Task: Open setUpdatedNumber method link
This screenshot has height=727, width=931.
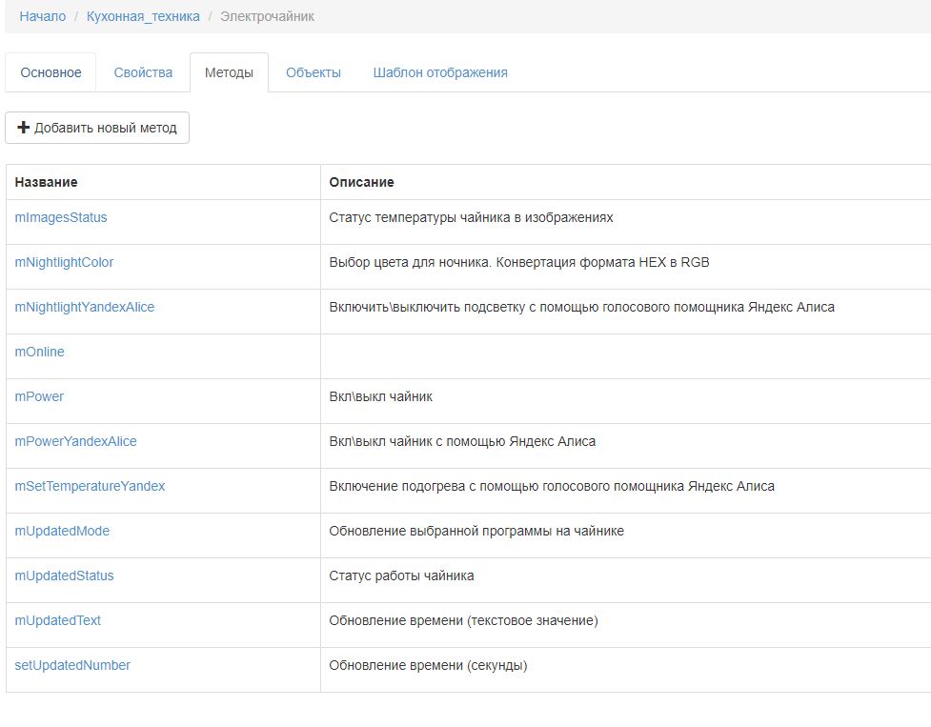Action: pos(72,665)
